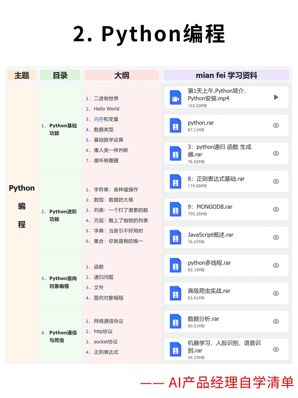The width and height of the screenshot is (298, 398).
Task: Click the 174.80MB file size text
Action: pos(197,186)
